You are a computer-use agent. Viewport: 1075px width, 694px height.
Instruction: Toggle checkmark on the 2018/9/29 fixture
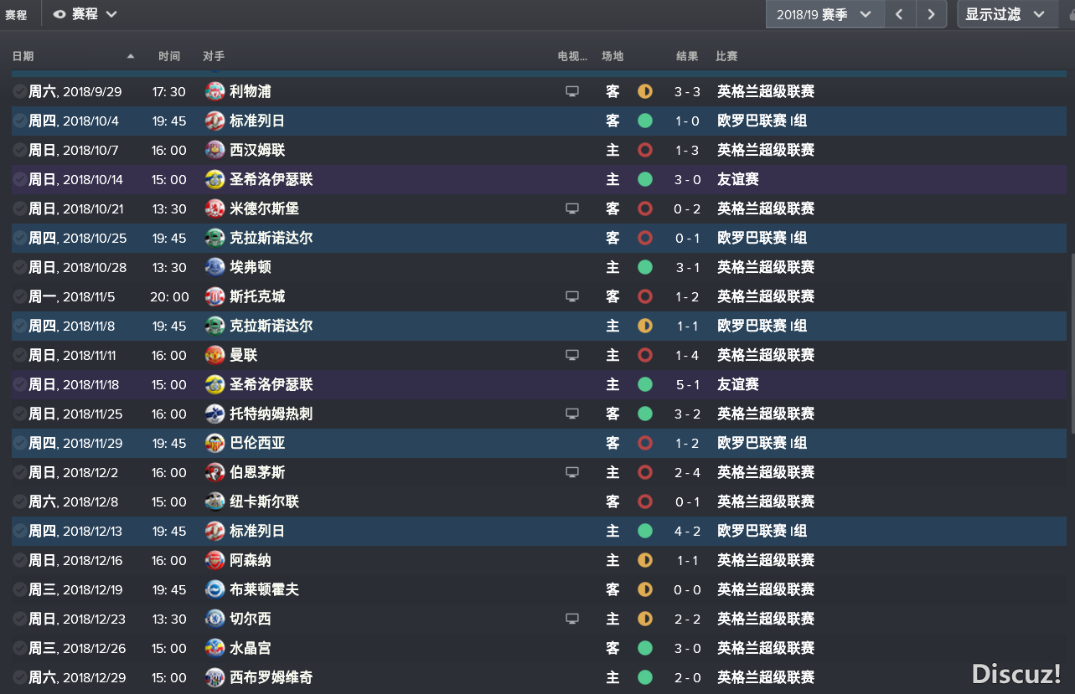click(x=20, y=91)
